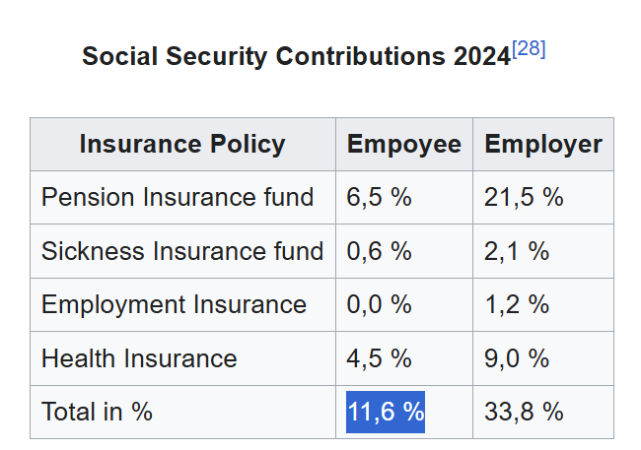Select the Employment Insurance row label
The height and width of the screenshot is (450, 641).
[174, 304]
